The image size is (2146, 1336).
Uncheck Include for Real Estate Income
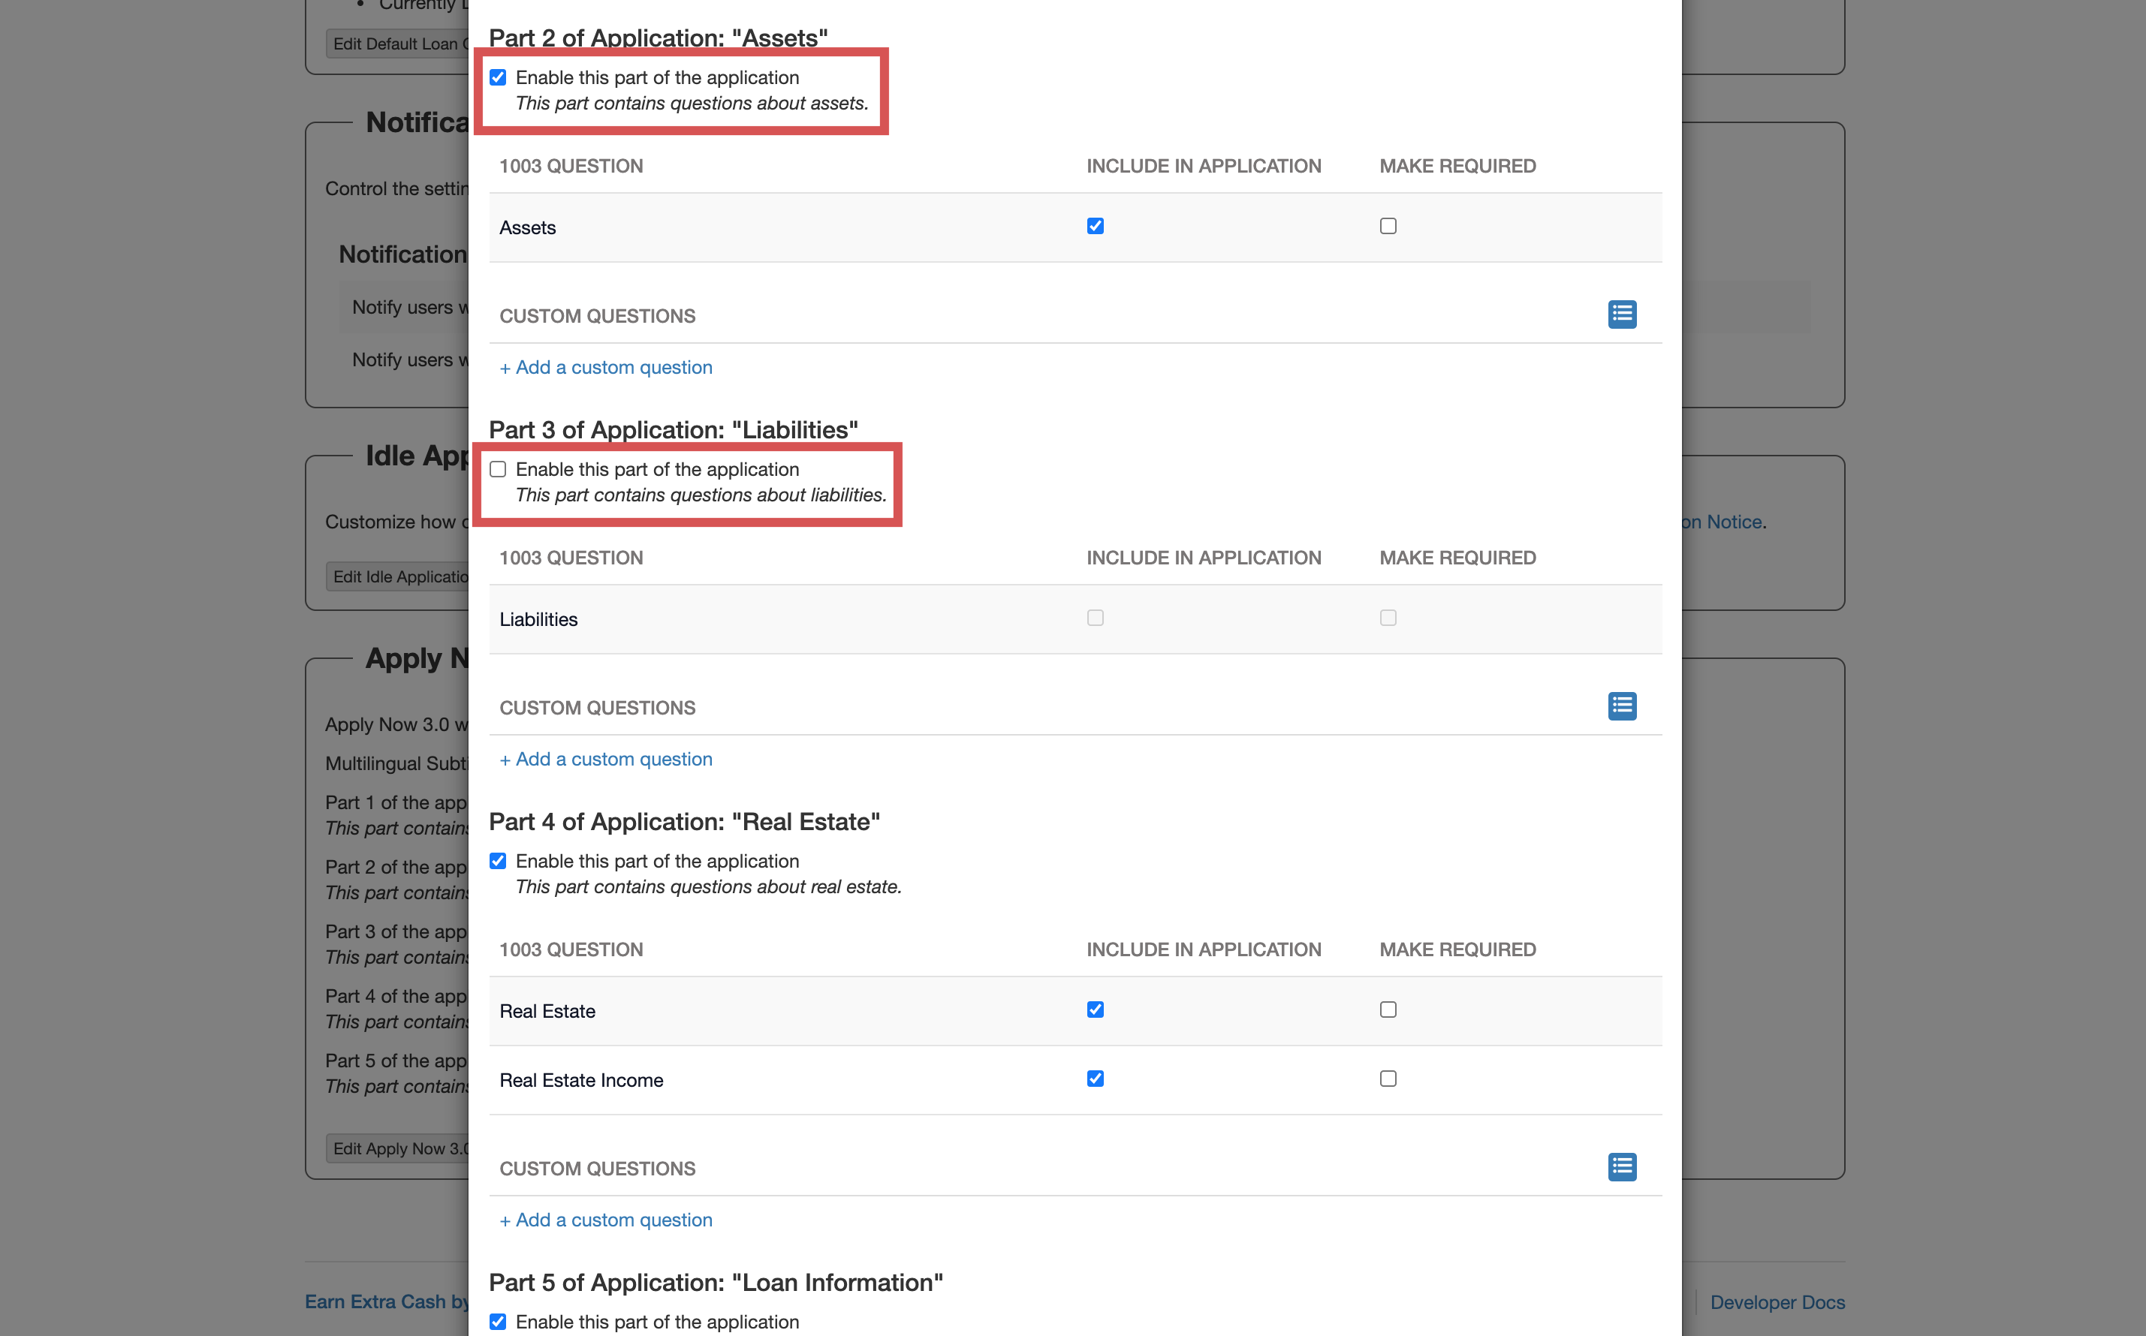pyautogui.click(x=1095, y=1079)
